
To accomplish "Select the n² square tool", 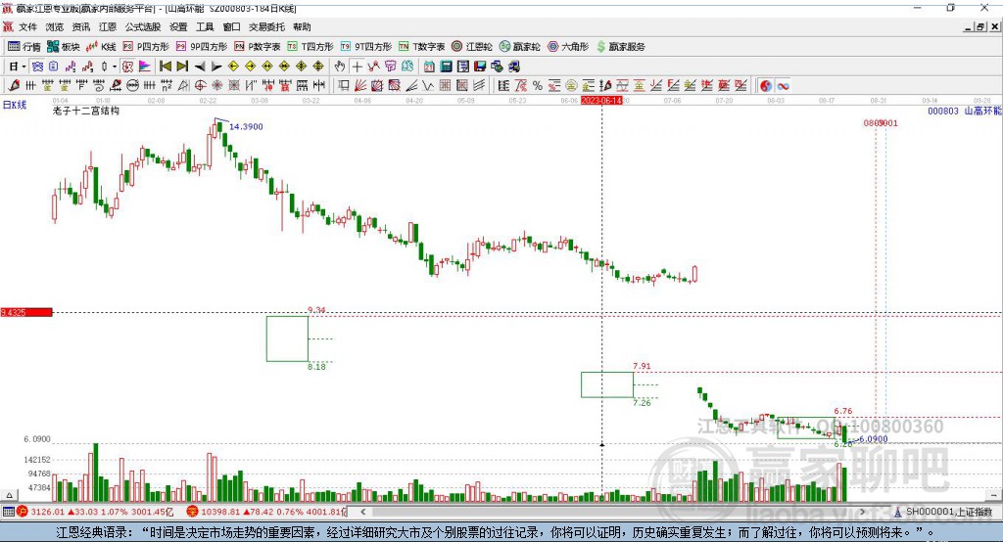I will (x=167, y=86).
